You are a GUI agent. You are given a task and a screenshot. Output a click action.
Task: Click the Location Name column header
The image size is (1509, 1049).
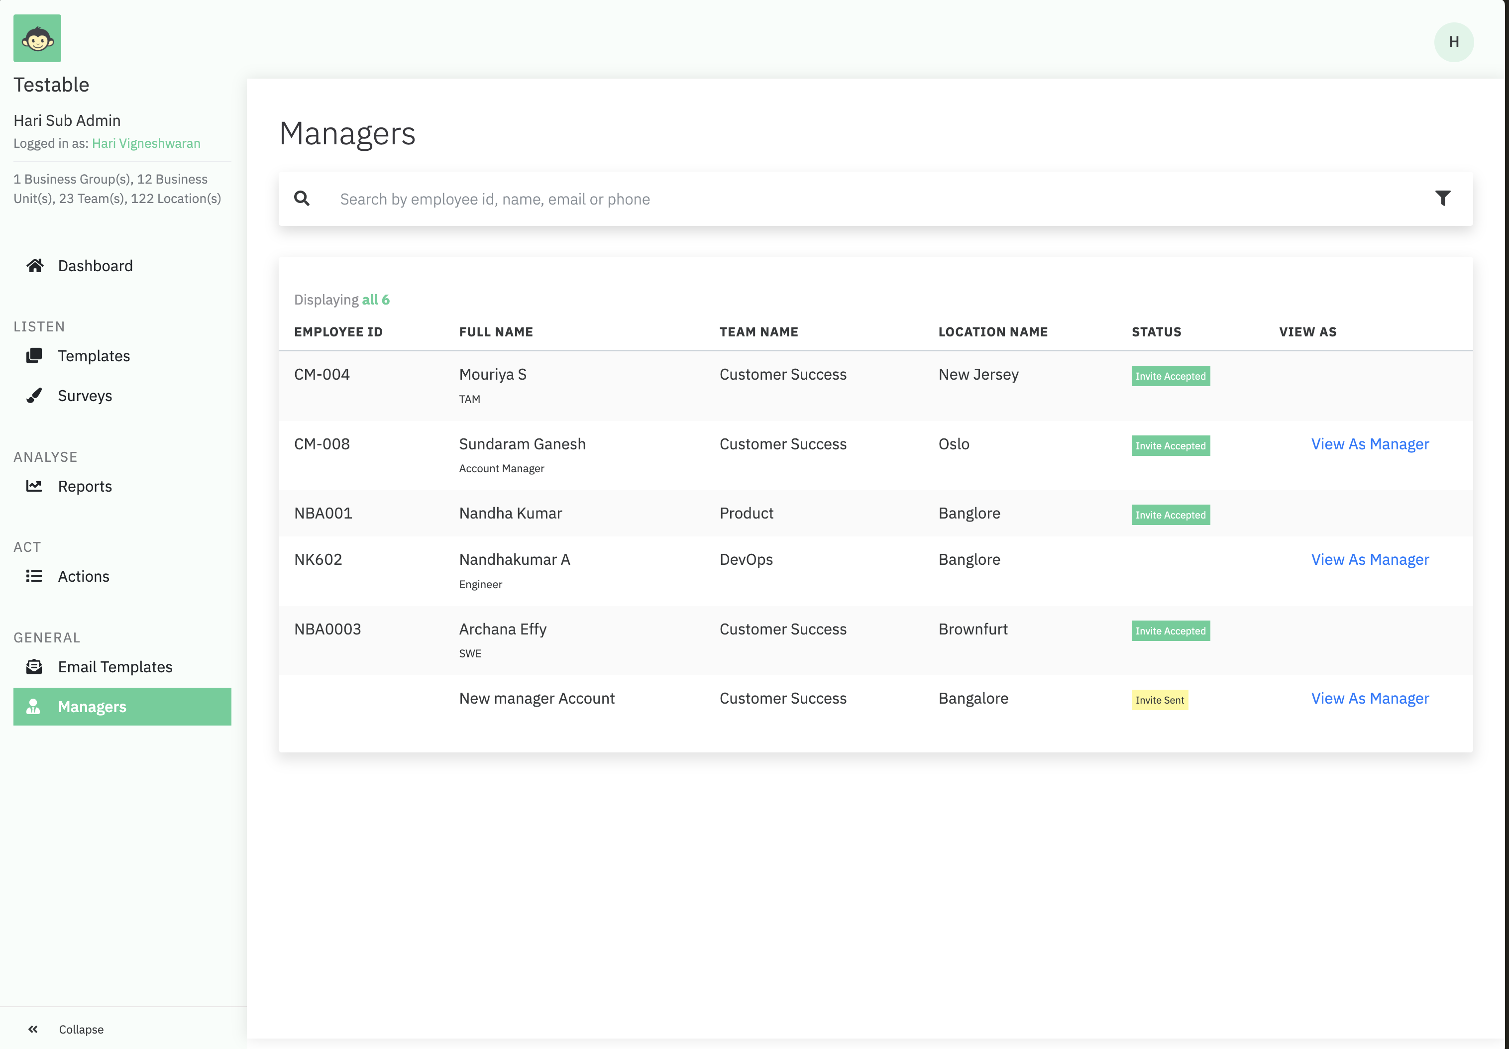(x=992, y=332)
